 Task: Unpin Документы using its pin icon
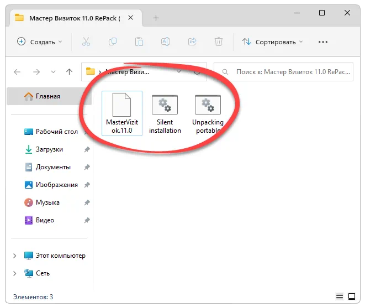pyautogui.click(x=87, y=167)
